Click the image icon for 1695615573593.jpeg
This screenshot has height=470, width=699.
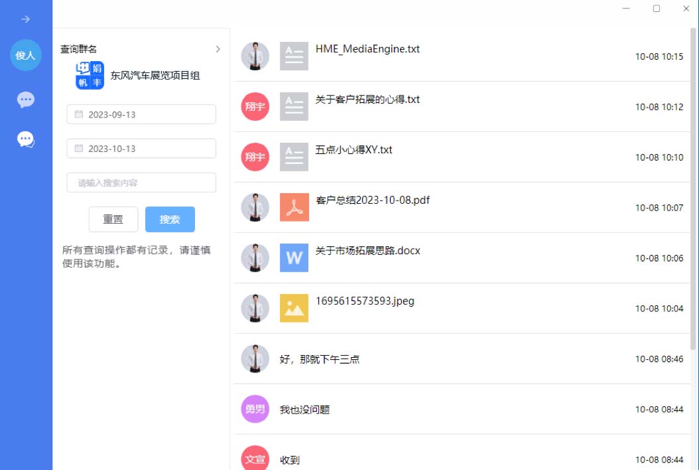coord(294,309)
